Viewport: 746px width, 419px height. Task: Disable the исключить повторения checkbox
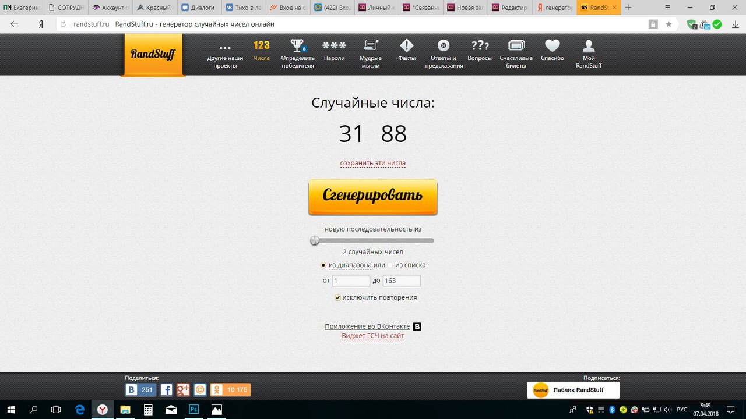coord(337,297)
